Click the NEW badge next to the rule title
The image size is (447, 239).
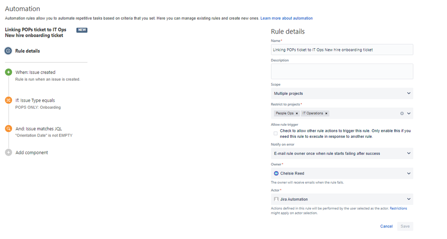pos(82,30)
